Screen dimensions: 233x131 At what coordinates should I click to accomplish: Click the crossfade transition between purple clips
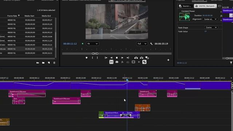126,115
